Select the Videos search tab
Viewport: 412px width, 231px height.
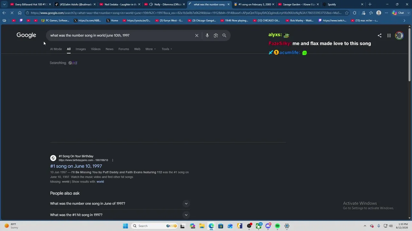tap(96, 49)
